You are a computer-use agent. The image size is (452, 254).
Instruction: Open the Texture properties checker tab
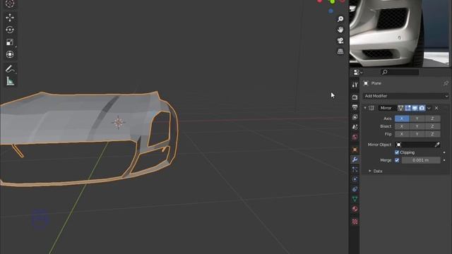click(355, 222)
